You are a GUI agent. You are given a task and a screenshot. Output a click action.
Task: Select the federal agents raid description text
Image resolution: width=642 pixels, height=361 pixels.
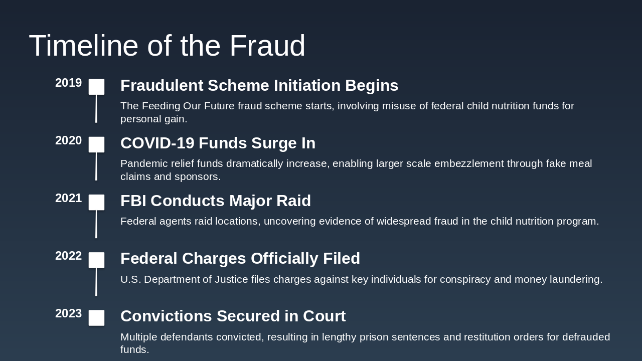click(360, 221)
